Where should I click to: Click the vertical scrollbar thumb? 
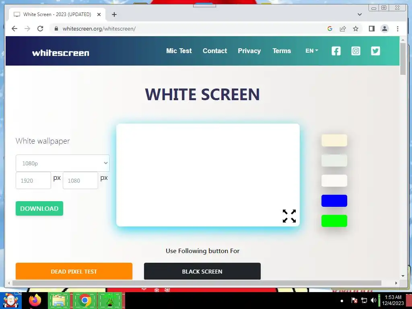coord(403,59)
